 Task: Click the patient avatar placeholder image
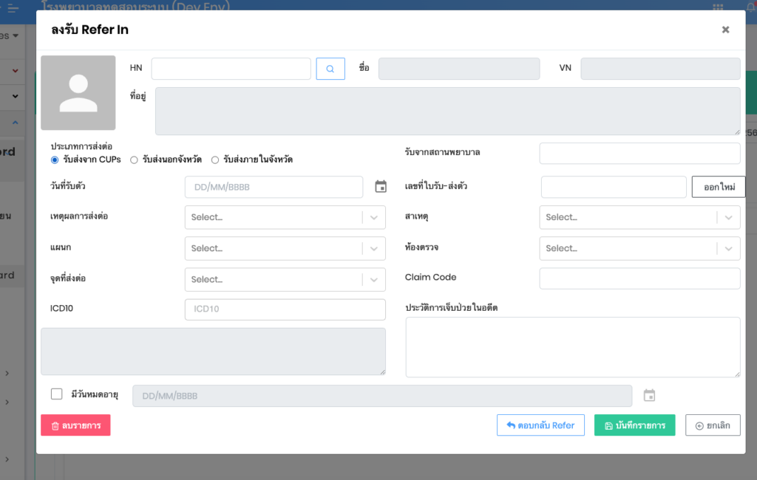pyautogui.click(x=78, y=93)
